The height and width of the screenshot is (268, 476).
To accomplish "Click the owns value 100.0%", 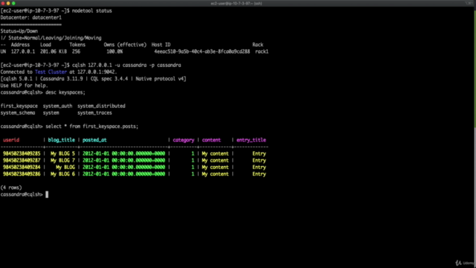I will 115,51.
